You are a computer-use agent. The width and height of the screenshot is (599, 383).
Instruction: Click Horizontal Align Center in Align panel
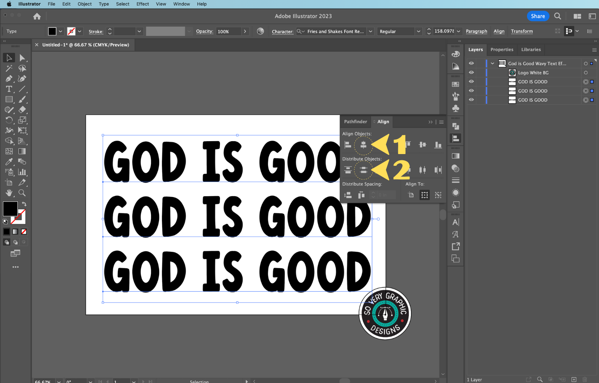pyautogui.click(x=363, y=145)
